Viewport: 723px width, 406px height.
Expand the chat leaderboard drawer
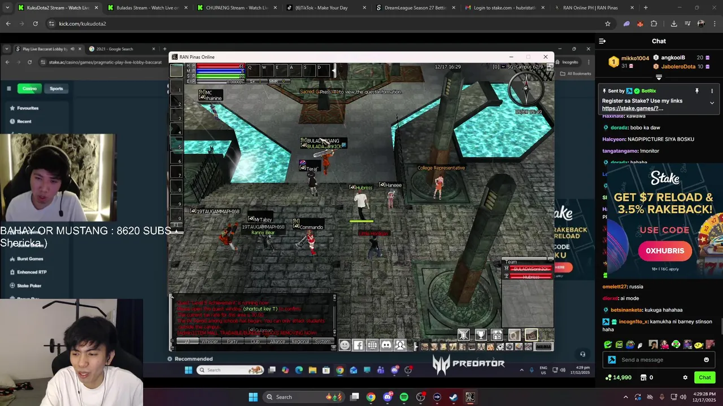[659, 77]
